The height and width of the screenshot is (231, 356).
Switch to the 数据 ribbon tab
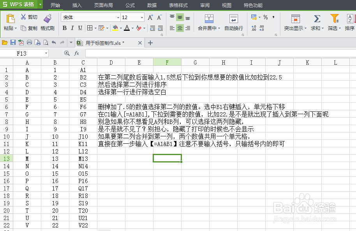(x=151, y=5)
